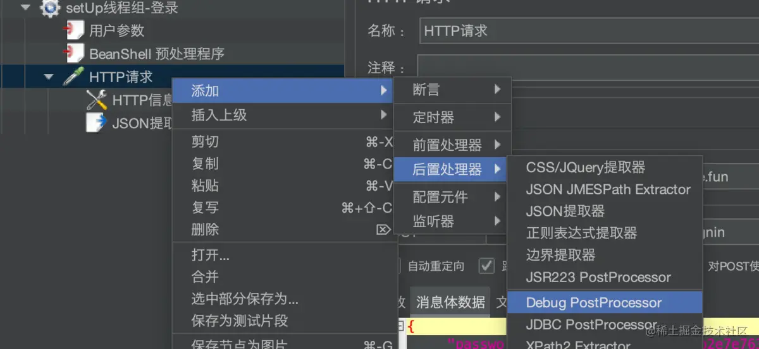Add a 正则表达式提取器 post processor
The width and height of the screenshot is (759, 349).
[605, 233]
